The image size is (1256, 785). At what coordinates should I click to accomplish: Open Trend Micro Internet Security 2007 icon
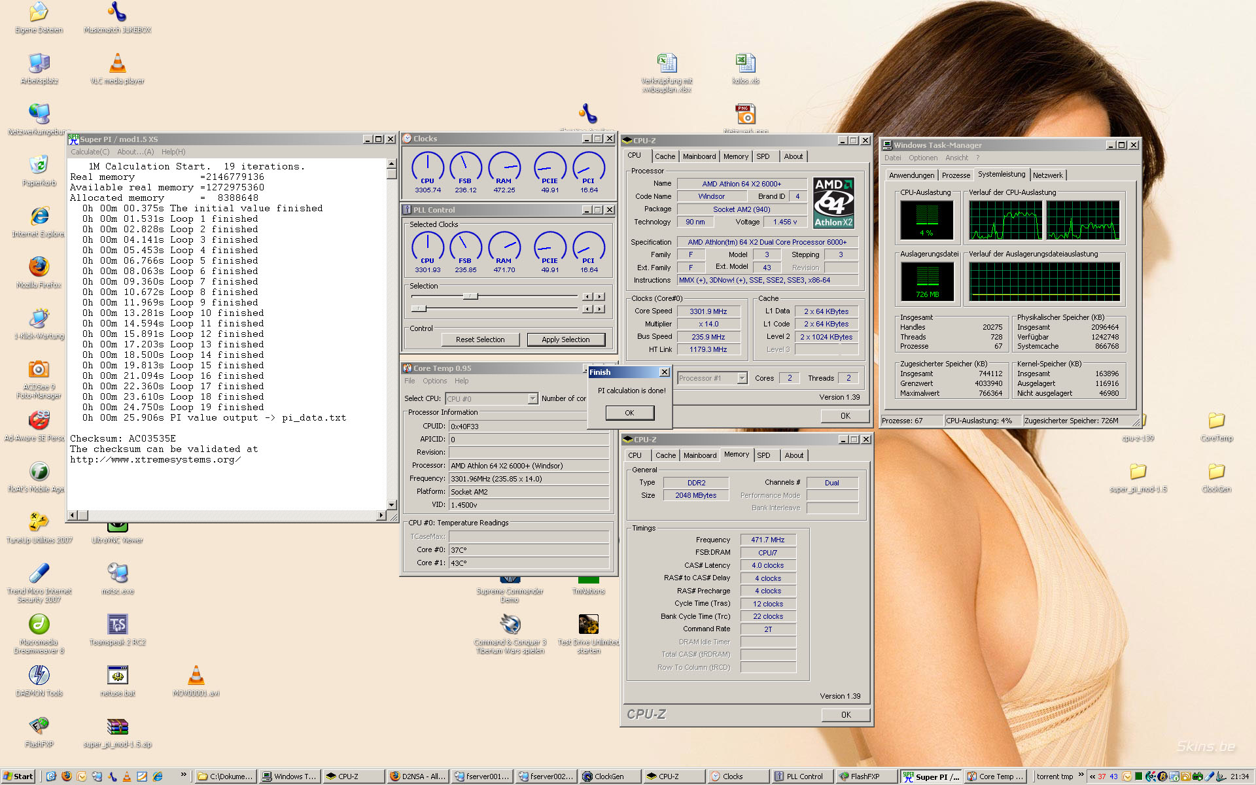pyautogui.click(x=39, y=582)
